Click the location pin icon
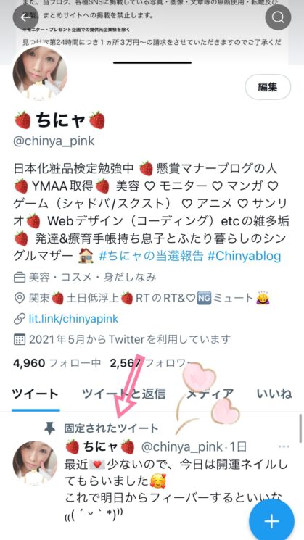The image size is (304, 540). tap(19, 298)
